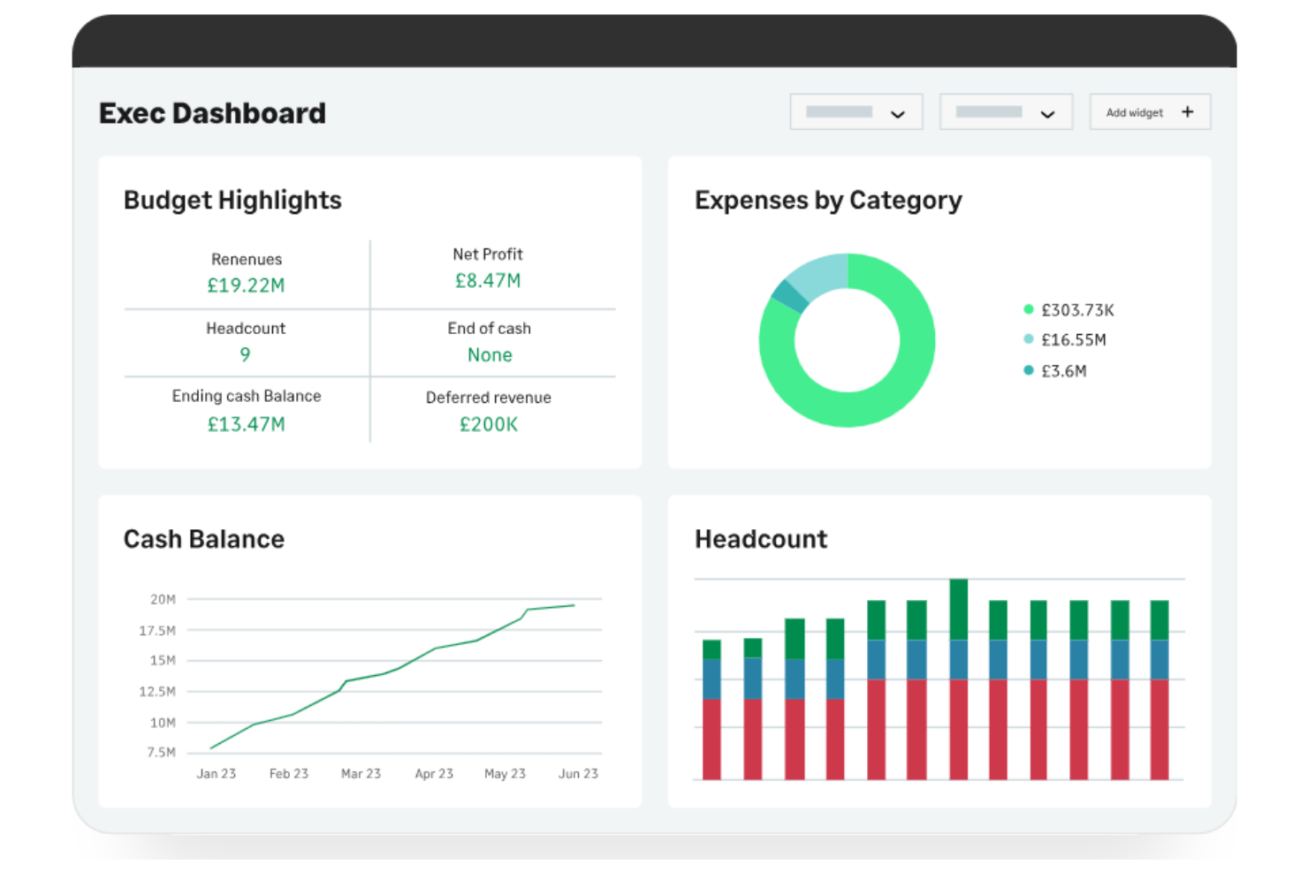Viewport: 1308px width, 872px height.
Task: Click the Add widget plus icon
Action: [x=1188, y=111]
